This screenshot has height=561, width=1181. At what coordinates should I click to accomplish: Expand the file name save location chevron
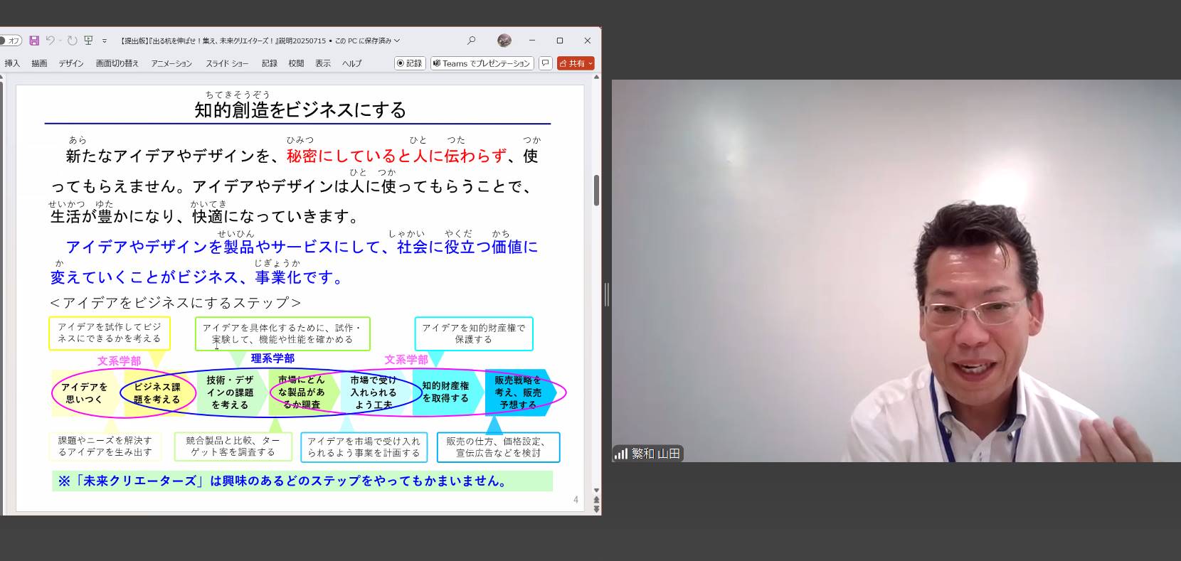[397, 41]
